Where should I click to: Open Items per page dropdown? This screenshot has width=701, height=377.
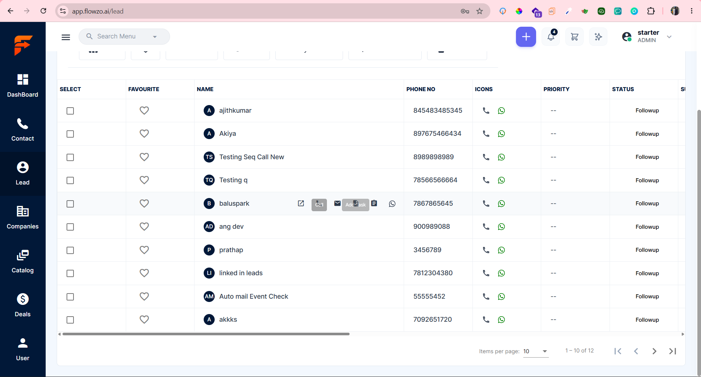coord(536,351)
